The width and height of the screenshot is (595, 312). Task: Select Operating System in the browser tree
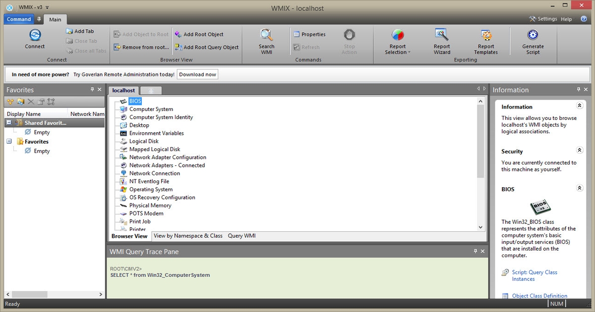tap(151, 189)
